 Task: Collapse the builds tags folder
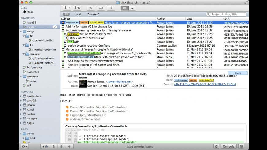pos(21,133)
